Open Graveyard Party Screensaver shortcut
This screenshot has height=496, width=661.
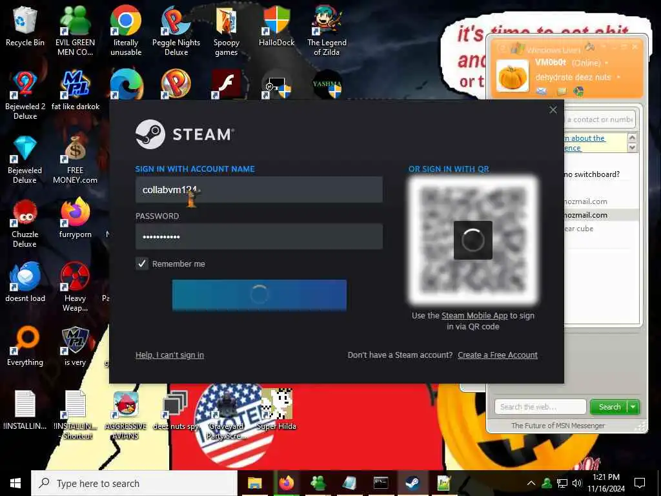pyautogui.click(x=227, y=415)
